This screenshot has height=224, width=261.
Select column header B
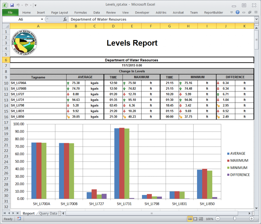[x=76, y=26]
